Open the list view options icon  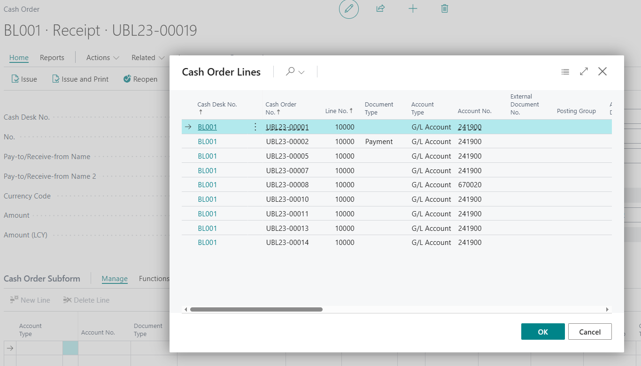click(565, 72)
